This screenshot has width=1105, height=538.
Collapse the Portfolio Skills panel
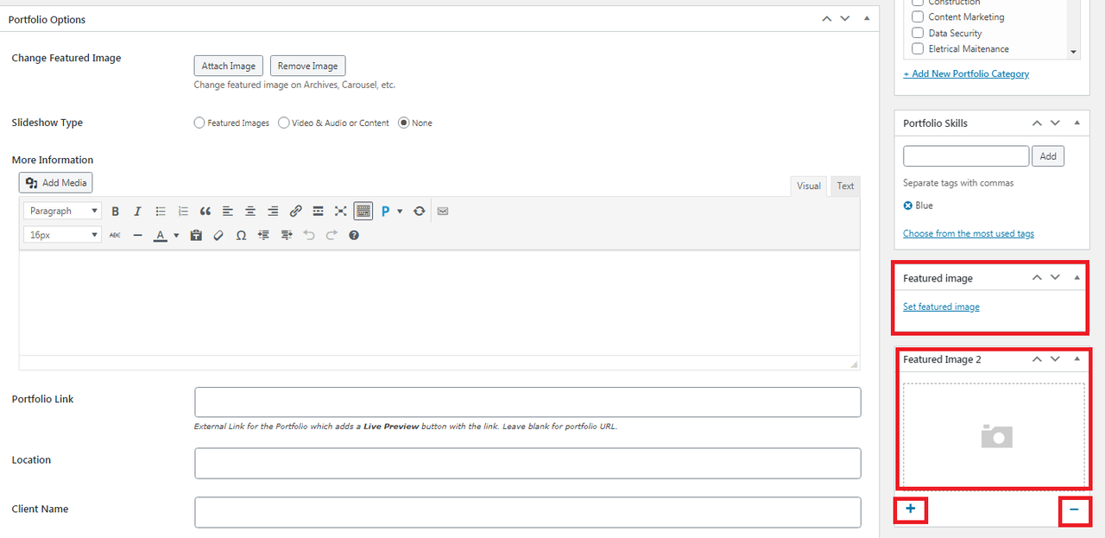1077,123
